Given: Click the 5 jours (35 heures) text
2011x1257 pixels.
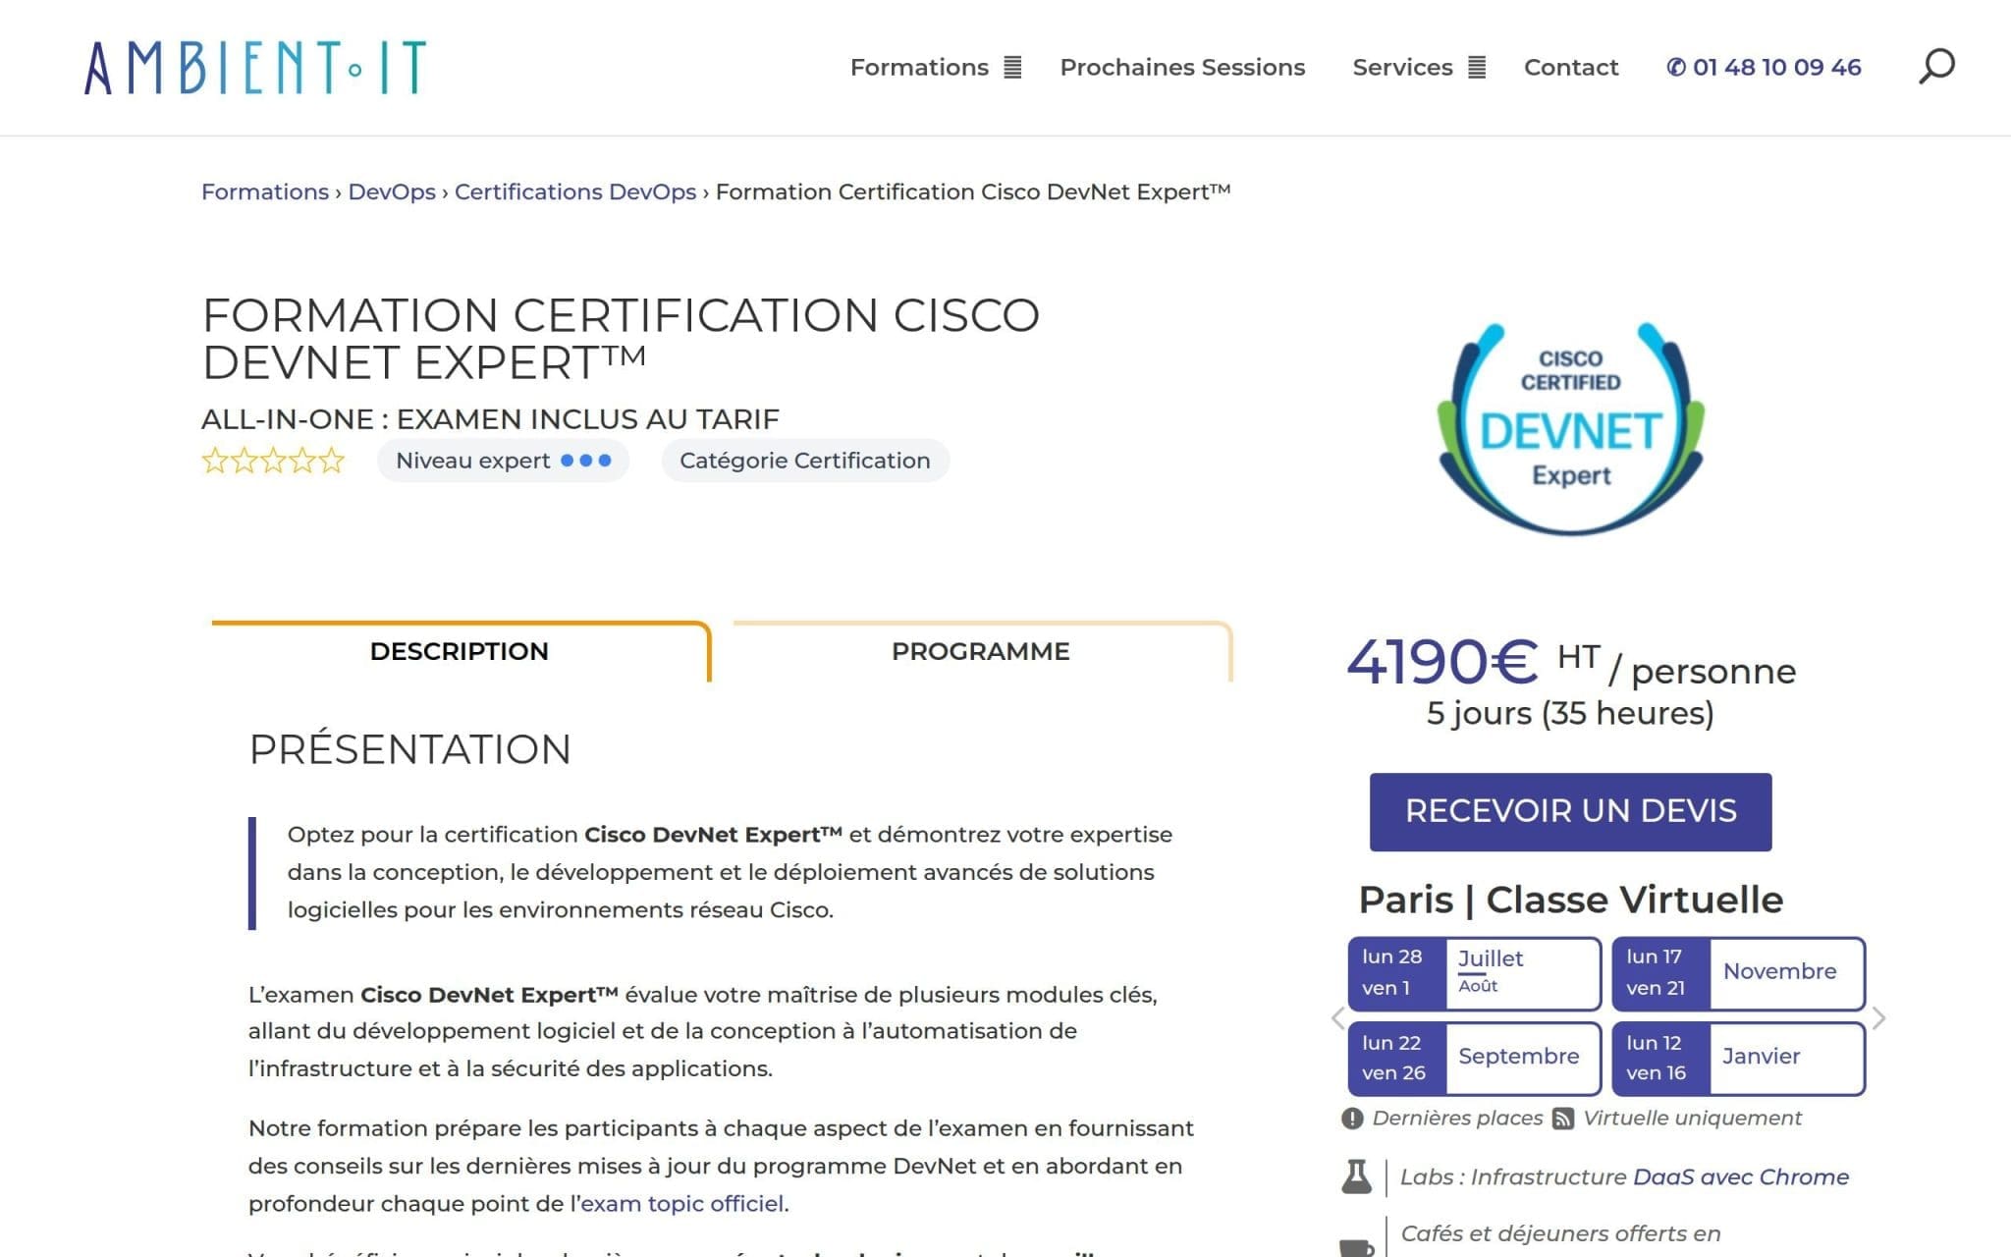Looking at the screenshot, I should (x=1570, y=713).
